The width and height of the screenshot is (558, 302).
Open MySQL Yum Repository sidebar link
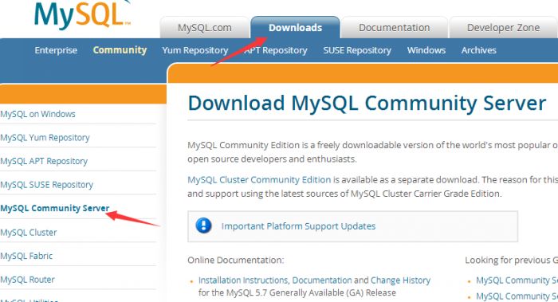tap(45, 138)
